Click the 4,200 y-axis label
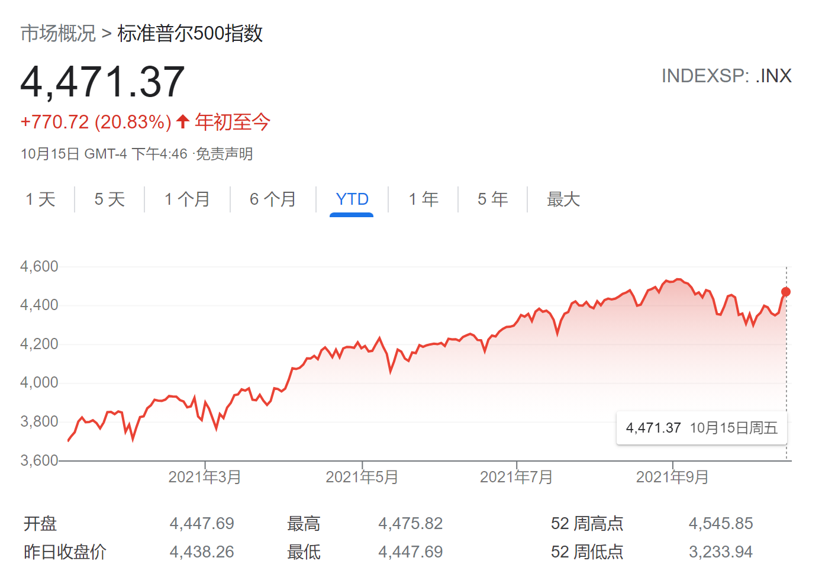Screen dimensions: 822x577 coord(39,344)
